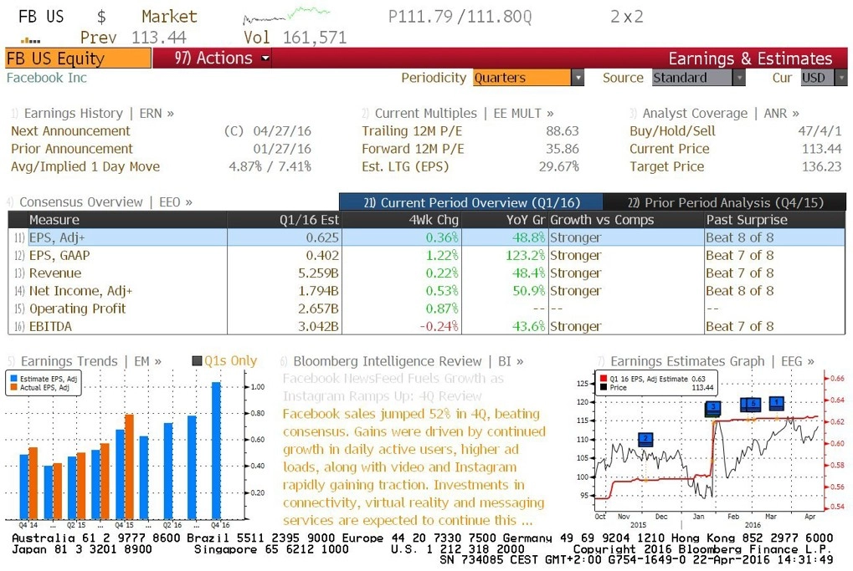Image resolution: width=853 pixels, height=571 pixels.
Task: Click the Prior Announcement date 01/27/16
Action: point(282,149)
